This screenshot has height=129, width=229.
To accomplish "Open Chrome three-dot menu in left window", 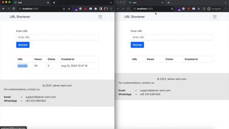I will 111,9.
